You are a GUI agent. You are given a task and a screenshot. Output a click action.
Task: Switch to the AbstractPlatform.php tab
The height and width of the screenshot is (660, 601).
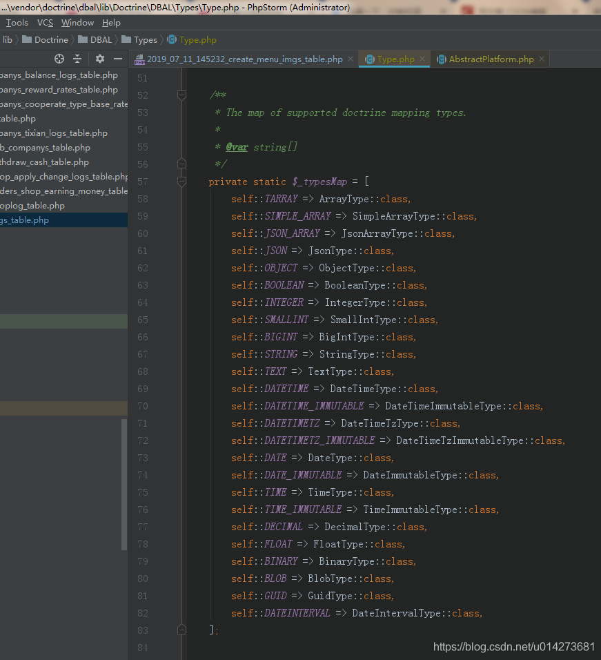pos(490,59)
